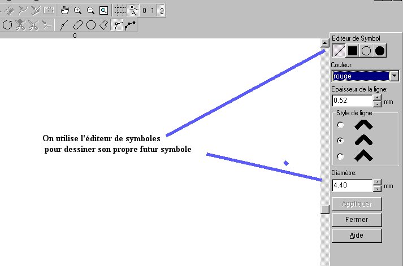The width and height of the screenshot is (403, 266).
Task: Select the circle drawing tool
Action: pyautogui.click(x=90, y=25)
